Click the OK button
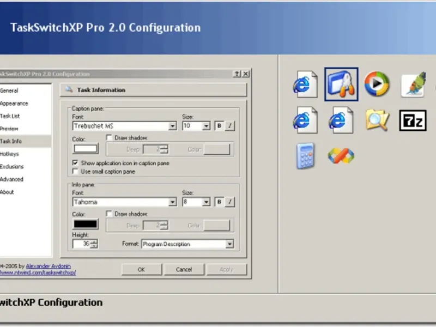The width and height of the screenshot is (436, 327). tap(142, 269)
